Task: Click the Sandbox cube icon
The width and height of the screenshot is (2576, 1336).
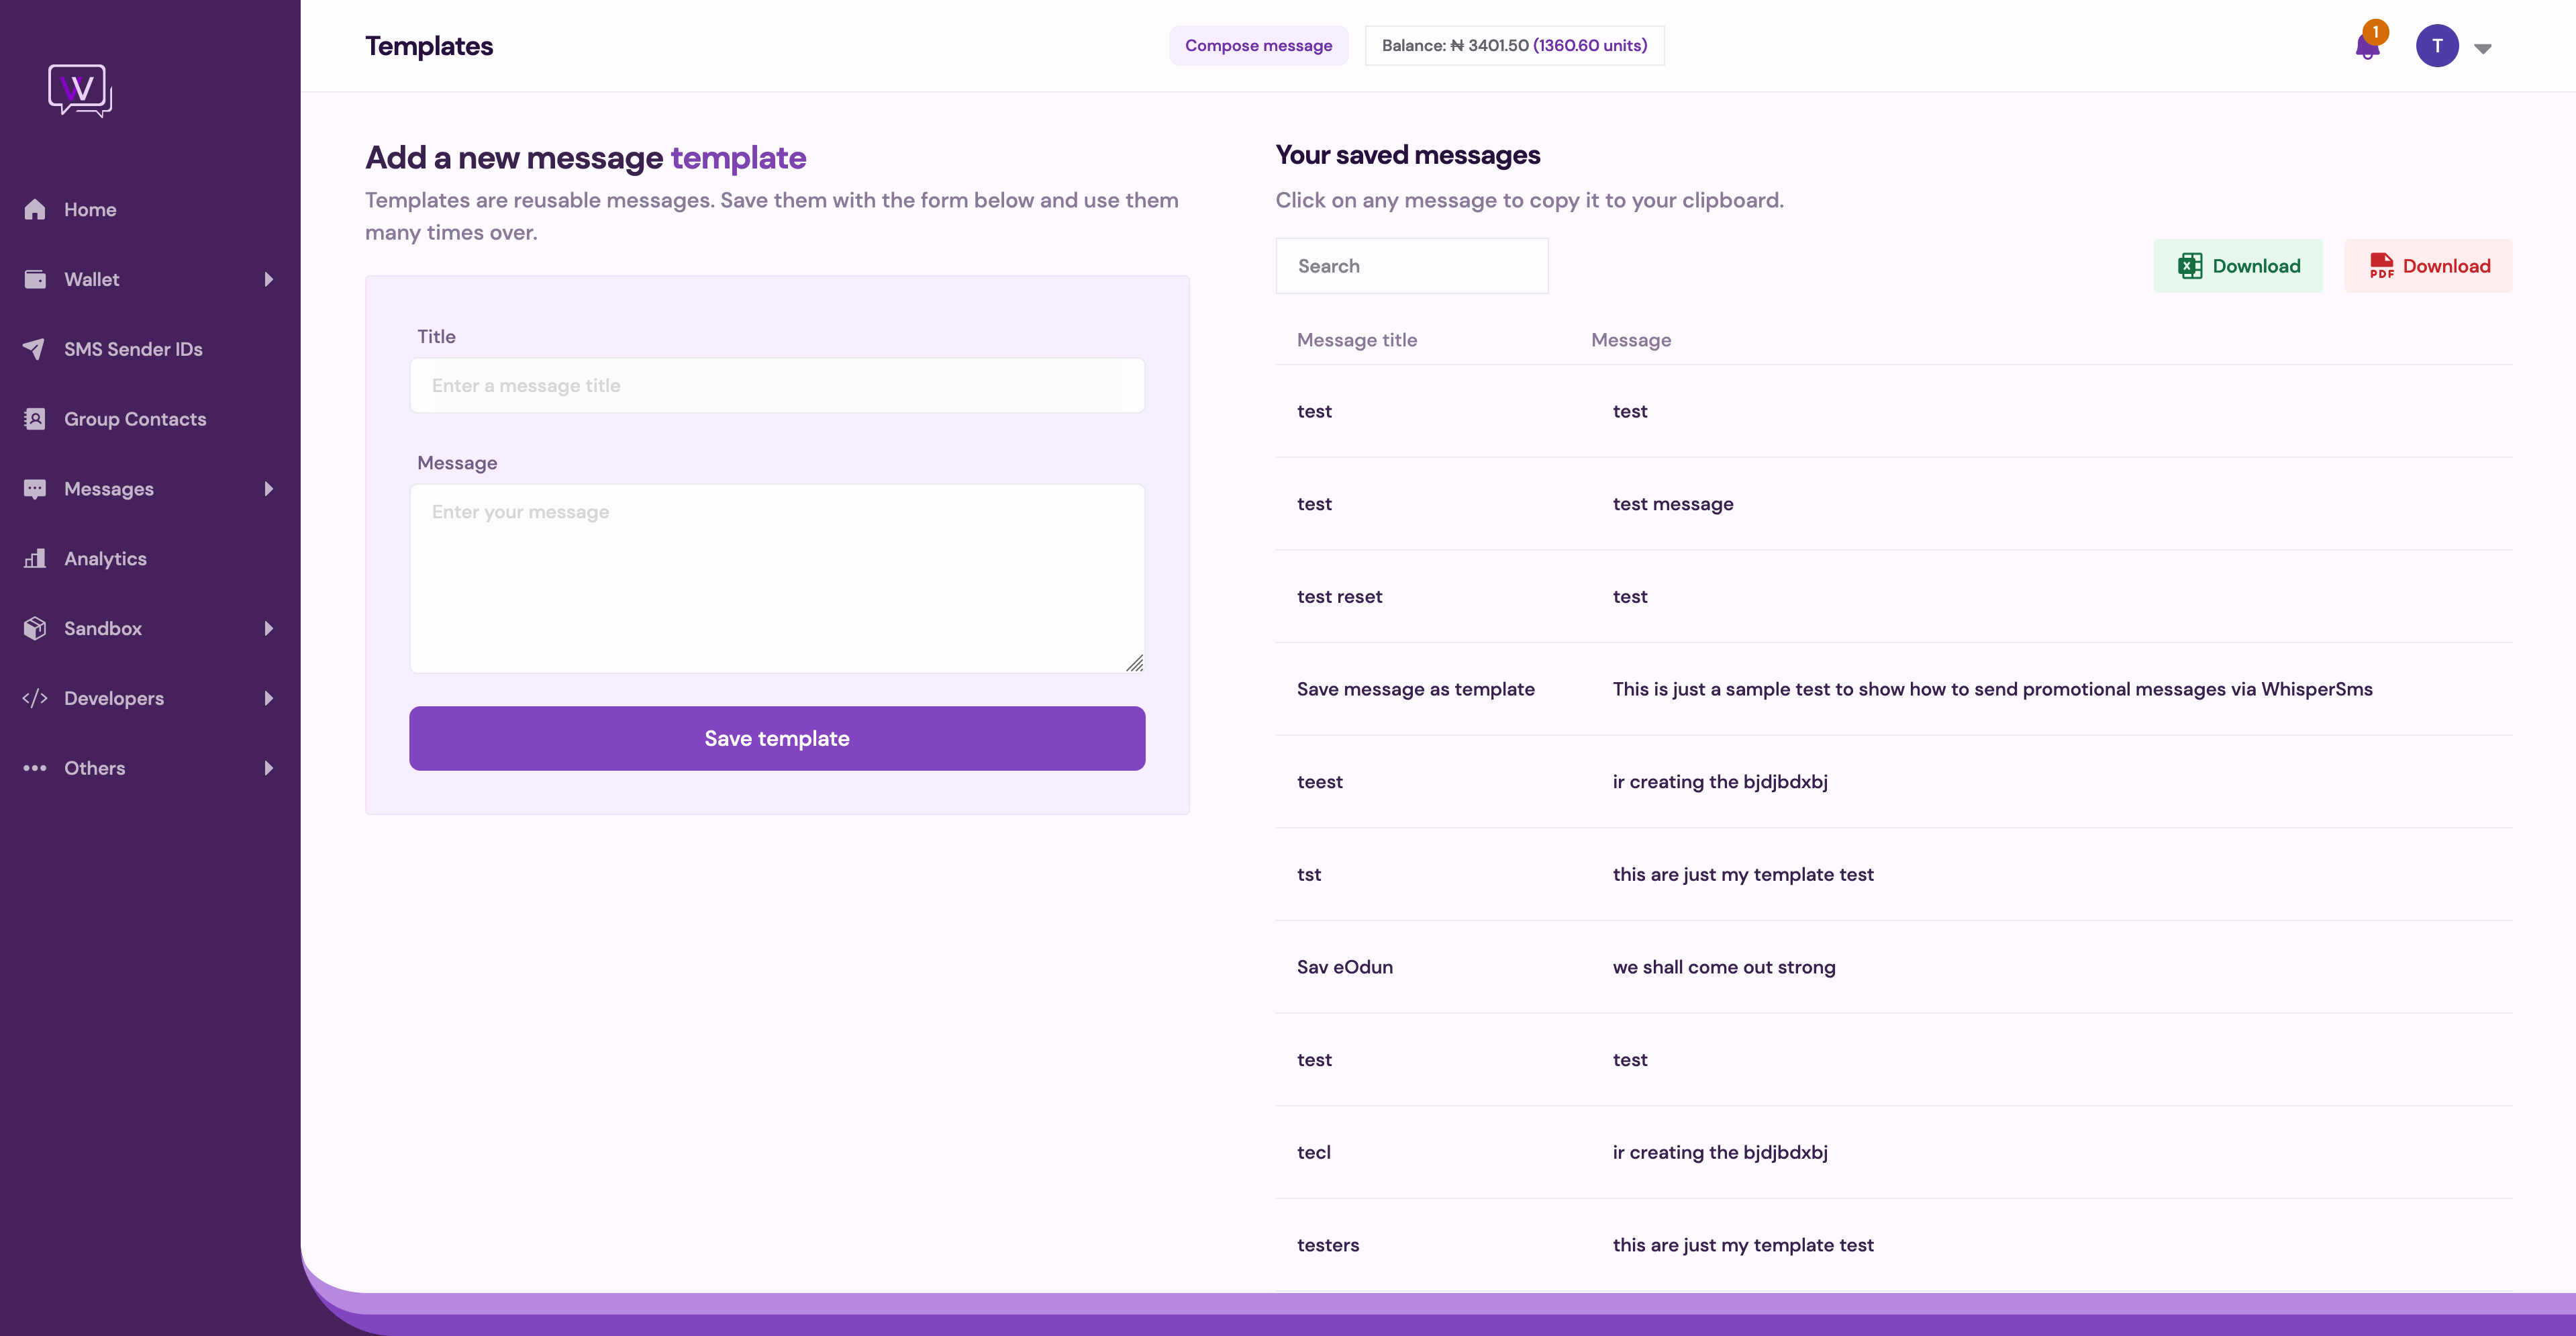Action: pyautogui.click(x=35, y=628)
